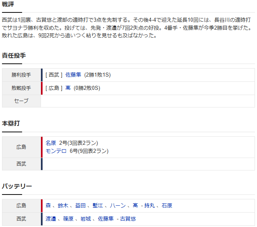
Task: Select [ 広島 ] team tag in 敗戦投手 row
Action: [54, 88]
